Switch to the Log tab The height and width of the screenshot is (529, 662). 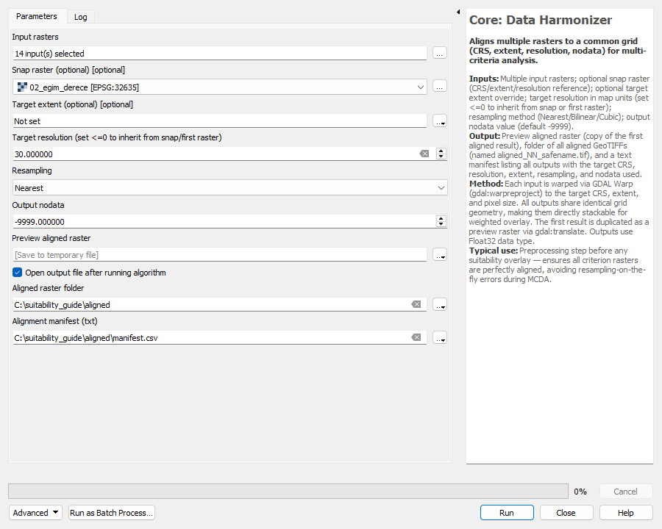click(x=81, y=17)
